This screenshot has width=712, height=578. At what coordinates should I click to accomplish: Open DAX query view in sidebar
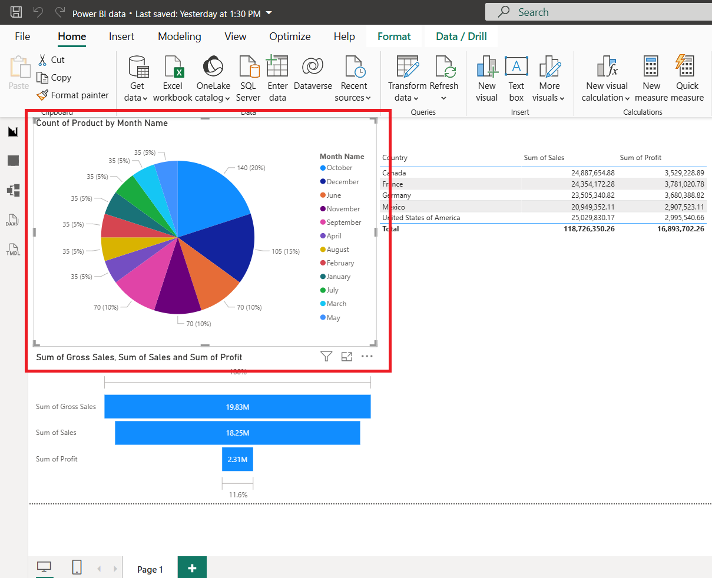(13, 221)
